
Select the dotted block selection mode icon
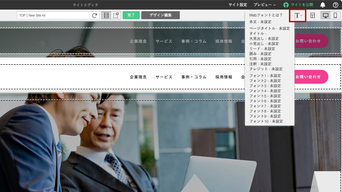(106, 15)
